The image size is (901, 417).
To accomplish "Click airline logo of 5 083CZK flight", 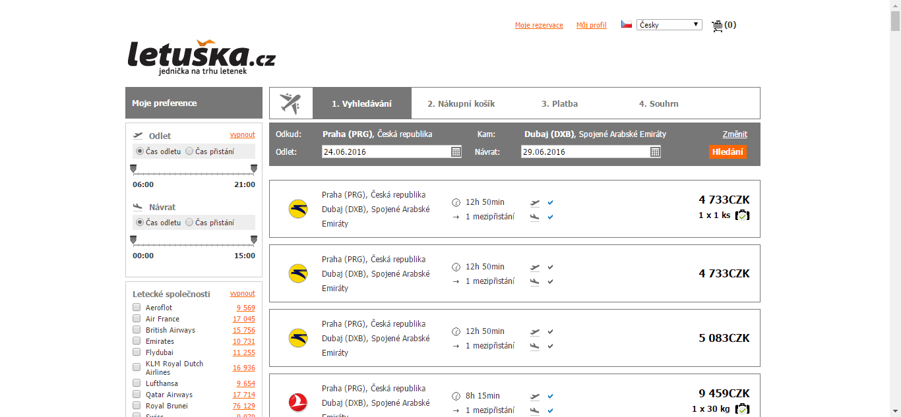I will point(298,338).
